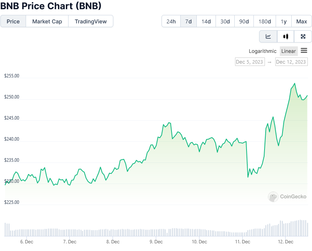This screenshot has height=251, width=312.
Task: Edit the Dec 12, 2023 end date
Action: (291, 62)
